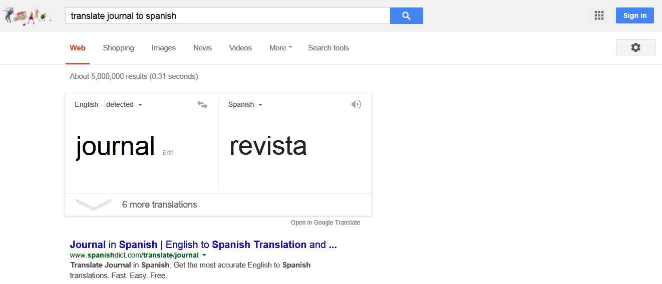Click the Sign in button
662x284 pixels.
(x=635, y=15)
